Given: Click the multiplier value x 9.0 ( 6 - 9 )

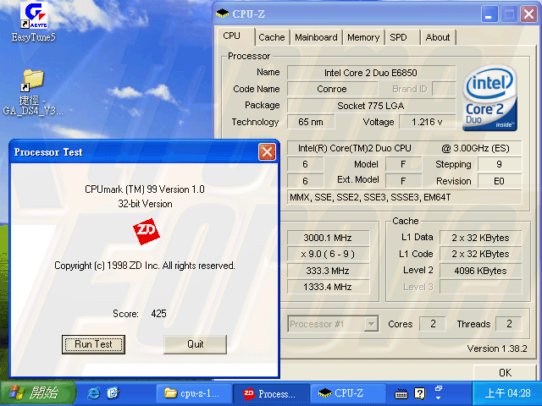Looking at the screenshot, I should click(x=328, y=254).
